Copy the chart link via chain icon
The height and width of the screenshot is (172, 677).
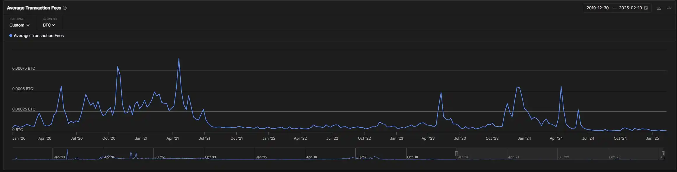pos(669,8)
